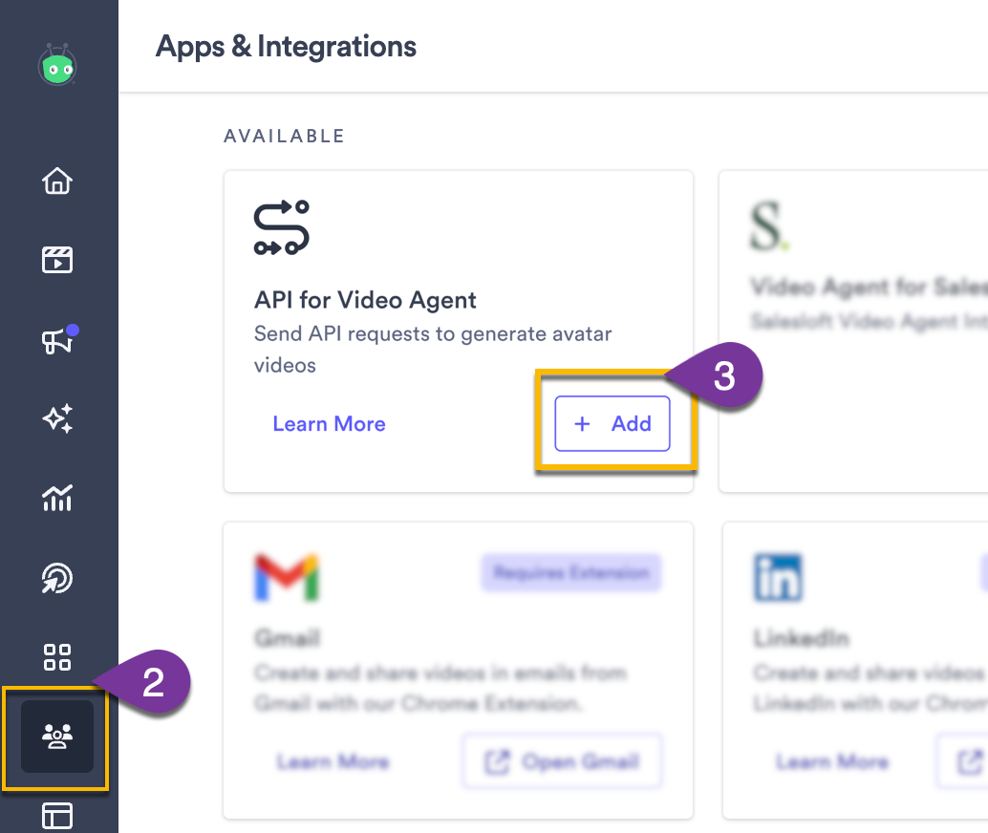The image size is (988, 833).
Task: Click the Add button for API for Video Agent
Action: click(x=612, y=423)
